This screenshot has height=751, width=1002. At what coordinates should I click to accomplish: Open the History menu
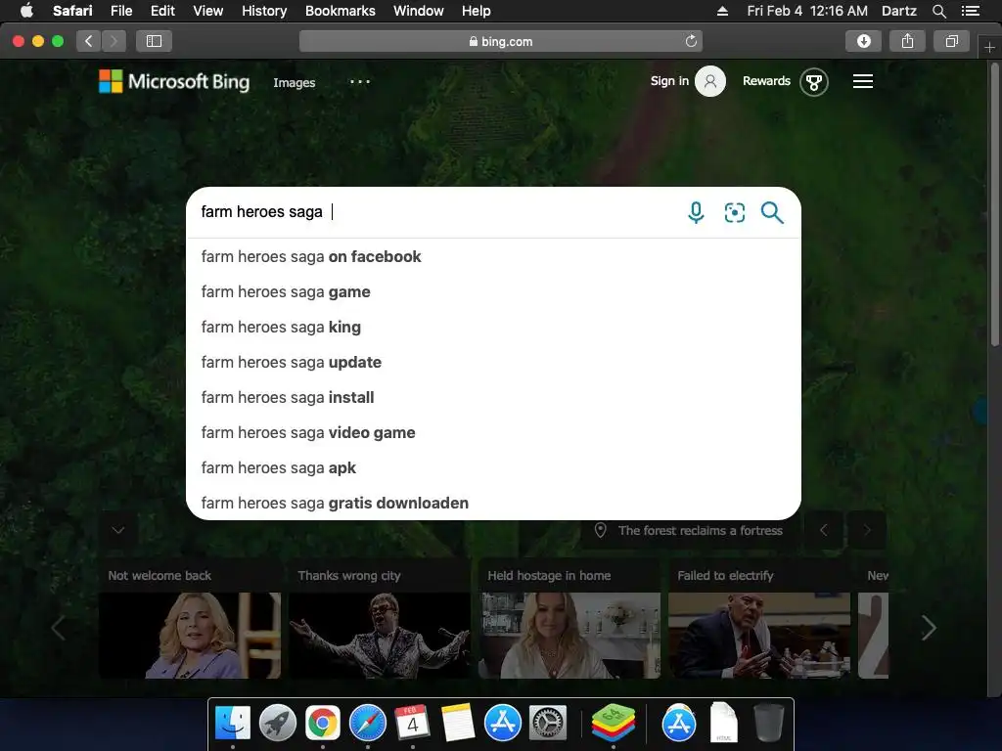coord(264,11)
